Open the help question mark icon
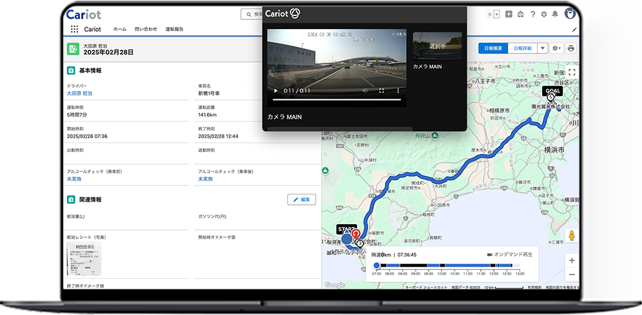This screenshot has height=315, width=642. 532,14
